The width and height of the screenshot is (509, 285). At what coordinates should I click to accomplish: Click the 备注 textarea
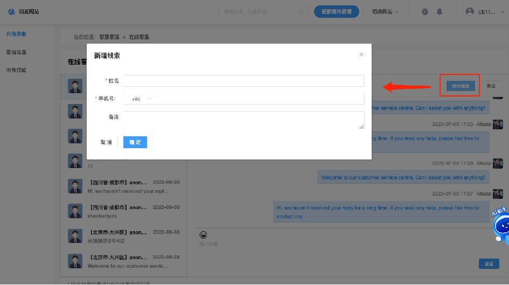tap(244, 120)
